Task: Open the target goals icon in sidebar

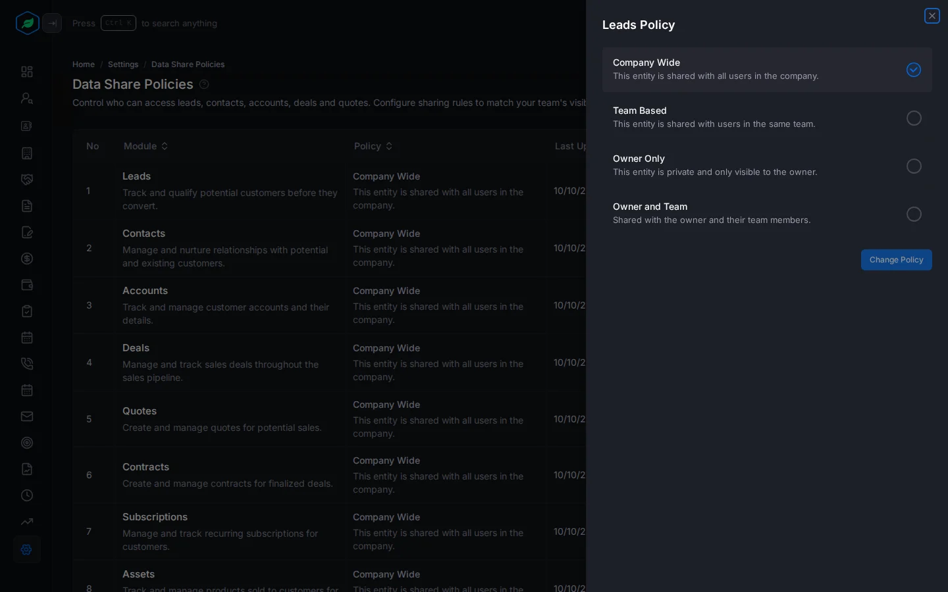Action: (x=27, y=443)
